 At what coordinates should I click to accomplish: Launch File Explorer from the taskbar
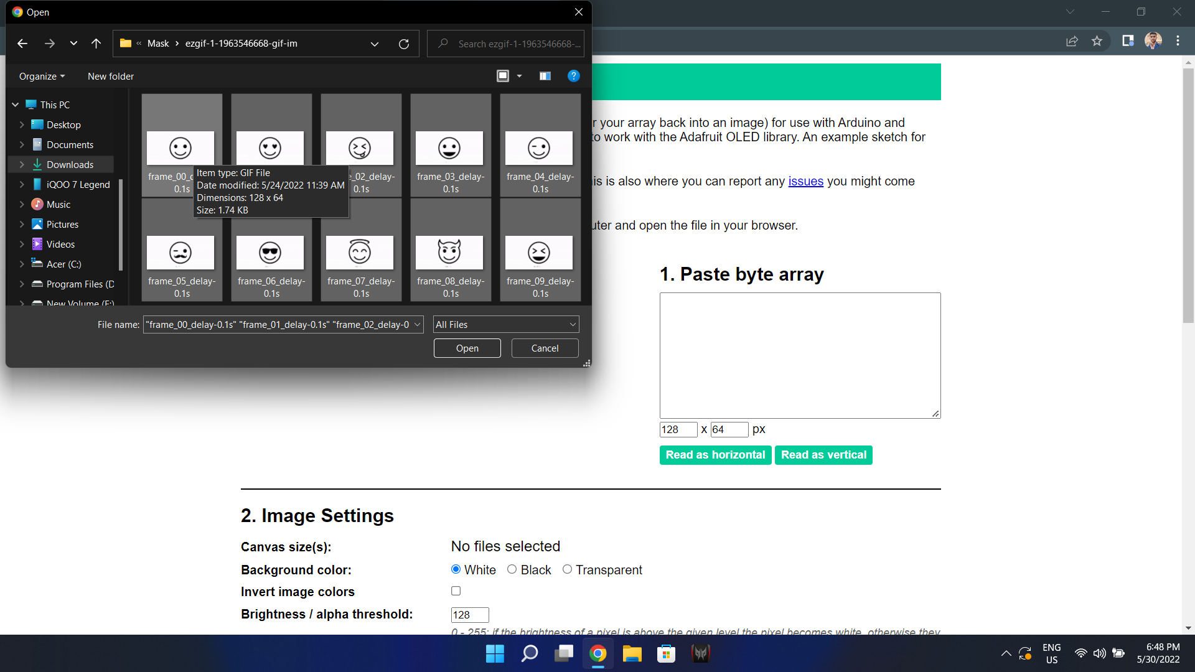pyautogui.click(x=632, y=653)
